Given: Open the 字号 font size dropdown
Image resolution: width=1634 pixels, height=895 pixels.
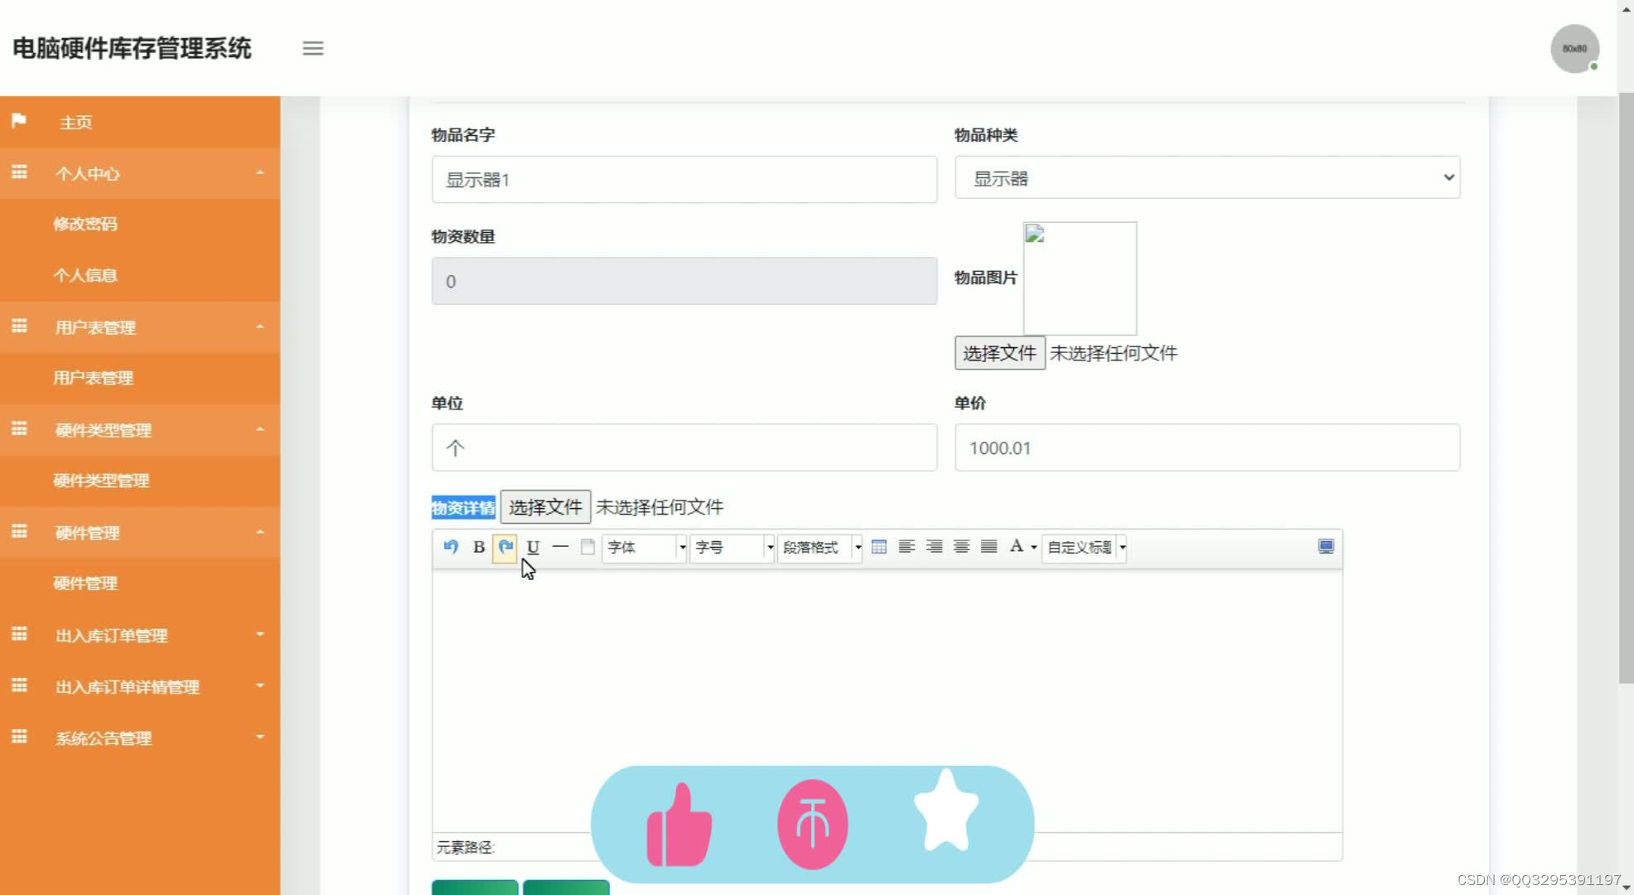Looking at the screenshot, I should pyautogui.click(x=732, y=547).
